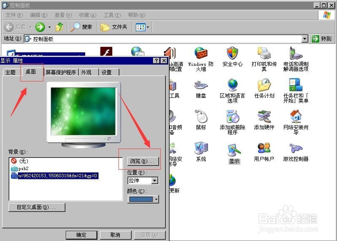Open the 工具 menu
337x241 pixels.
click(112, 15)
